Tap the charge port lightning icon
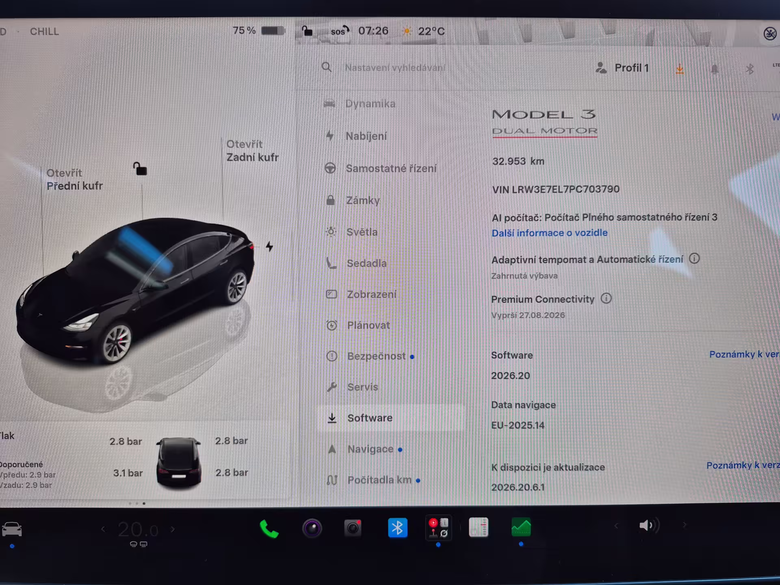The image size is (780, 585). (x=269, y=246)
